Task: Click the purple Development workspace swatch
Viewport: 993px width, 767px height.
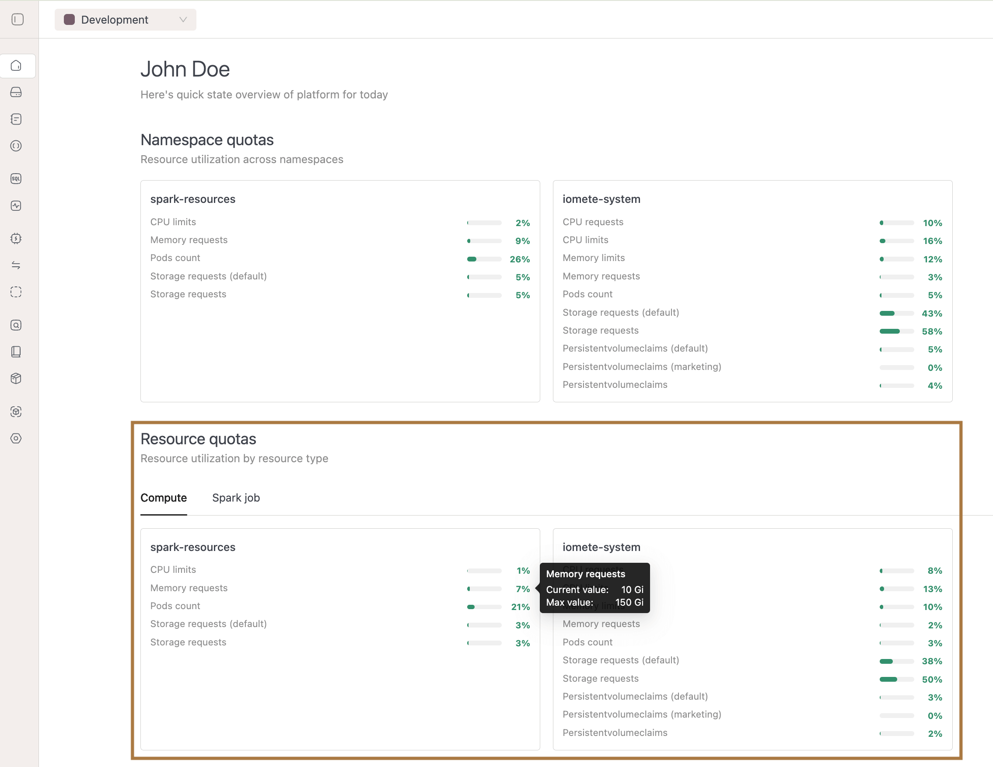Action: pos(70,20)
